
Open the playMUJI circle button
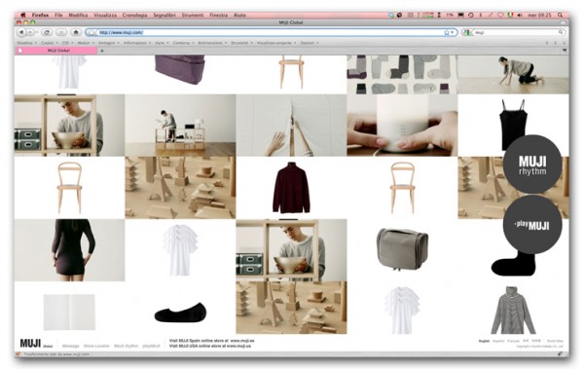point(532,225)
